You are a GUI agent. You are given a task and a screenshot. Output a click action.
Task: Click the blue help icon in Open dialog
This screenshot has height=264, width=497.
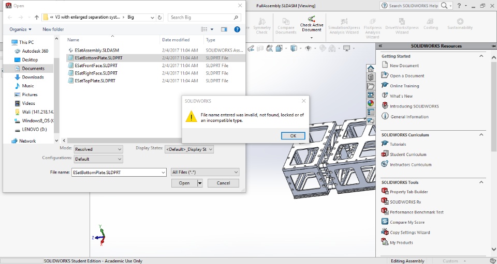[237, 29]
